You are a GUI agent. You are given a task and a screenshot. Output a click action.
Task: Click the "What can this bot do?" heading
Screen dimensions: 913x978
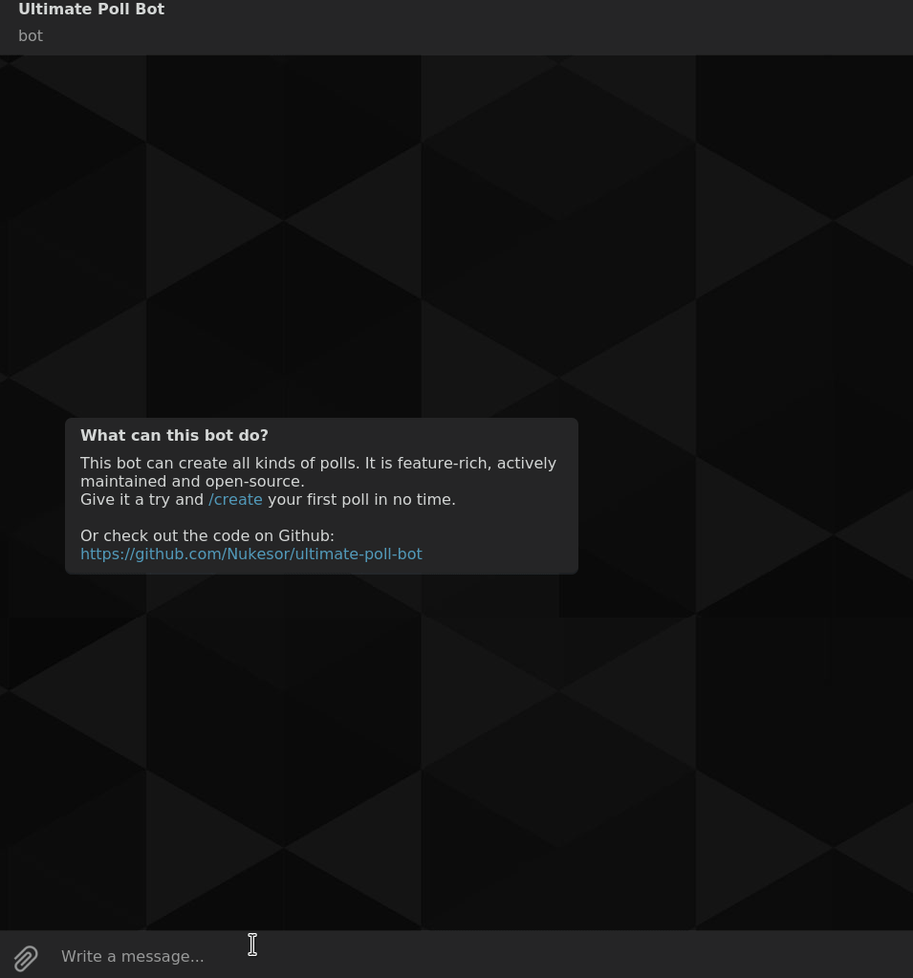(174, 435)
